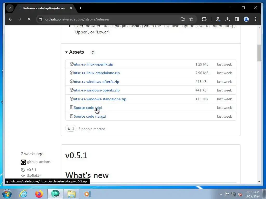Click the Action Center flag tray icon
This screenshot has height=199, width=266.
227,194
